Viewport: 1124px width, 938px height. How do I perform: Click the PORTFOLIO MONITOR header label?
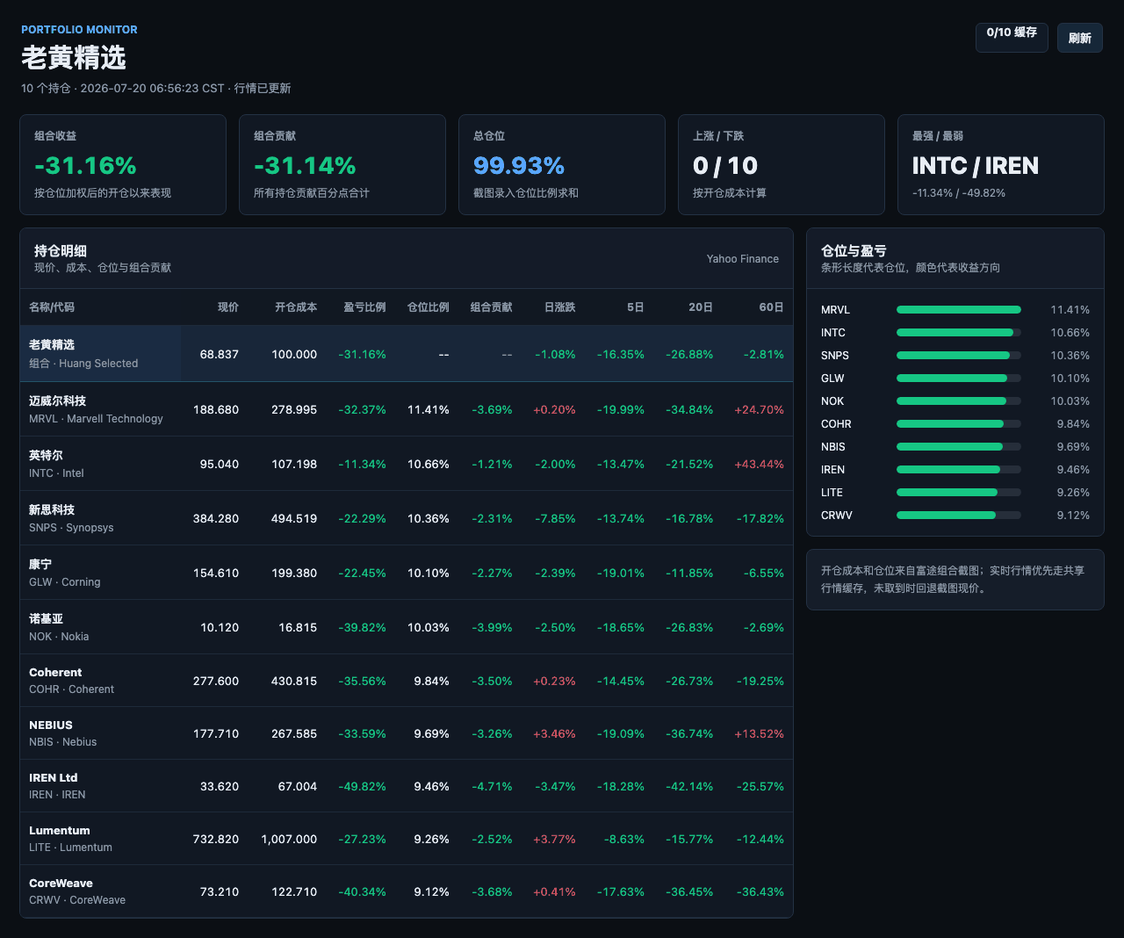pyautogui.click(x=79, y=30)
